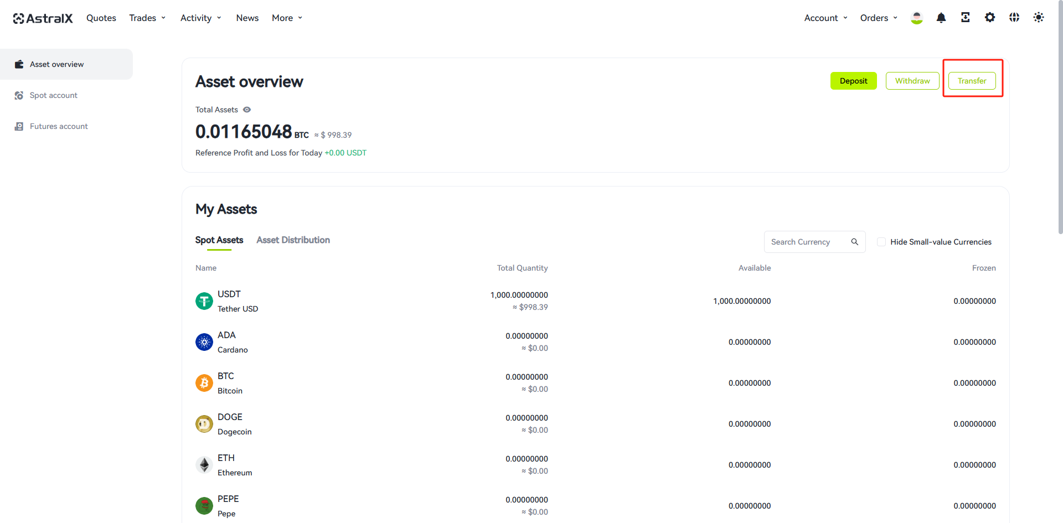This screenshot has width=1063, height=523.
Task: Open the News page
Action: click(247, 18)
